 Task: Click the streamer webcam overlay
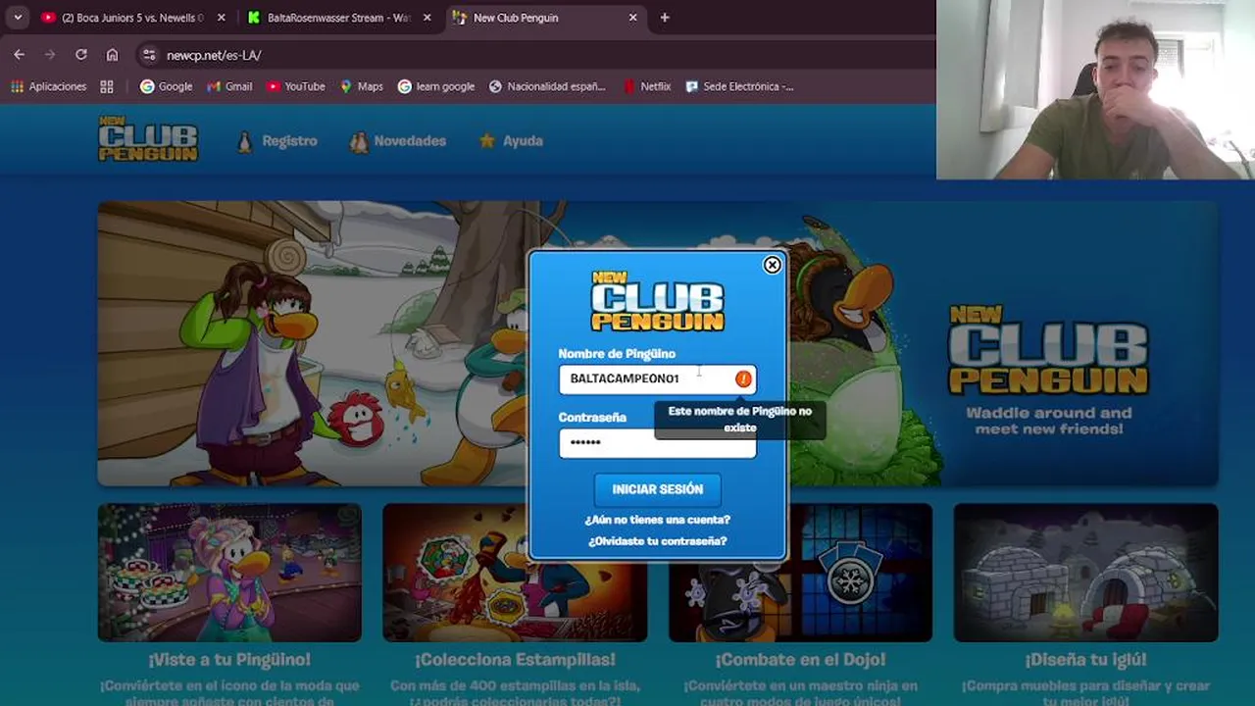1095,89
